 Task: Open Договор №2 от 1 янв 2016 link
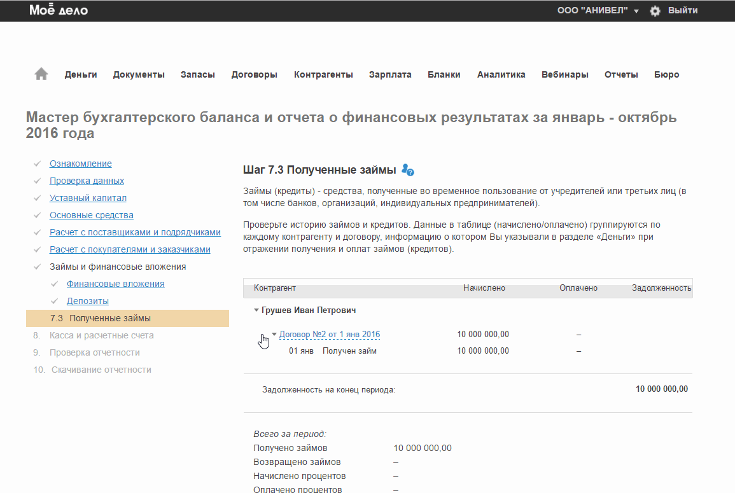coord(330,335)
